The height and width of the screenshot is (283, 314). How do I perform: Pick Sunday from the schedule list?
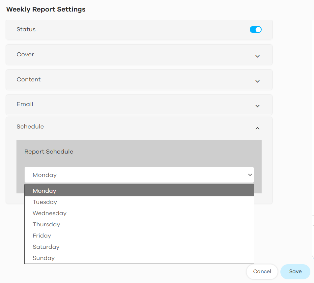[139, 258]
